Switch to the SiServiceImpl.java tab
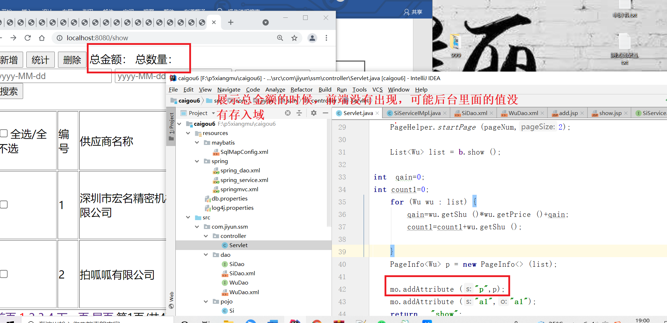The height and width of the screenshot is (323, 667). click(417, 113)
